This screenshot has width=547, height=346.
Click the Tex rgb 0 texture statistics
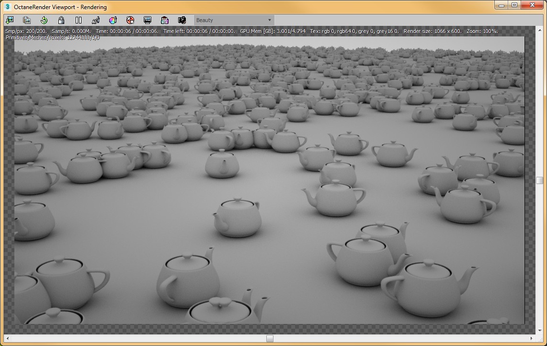354,31
